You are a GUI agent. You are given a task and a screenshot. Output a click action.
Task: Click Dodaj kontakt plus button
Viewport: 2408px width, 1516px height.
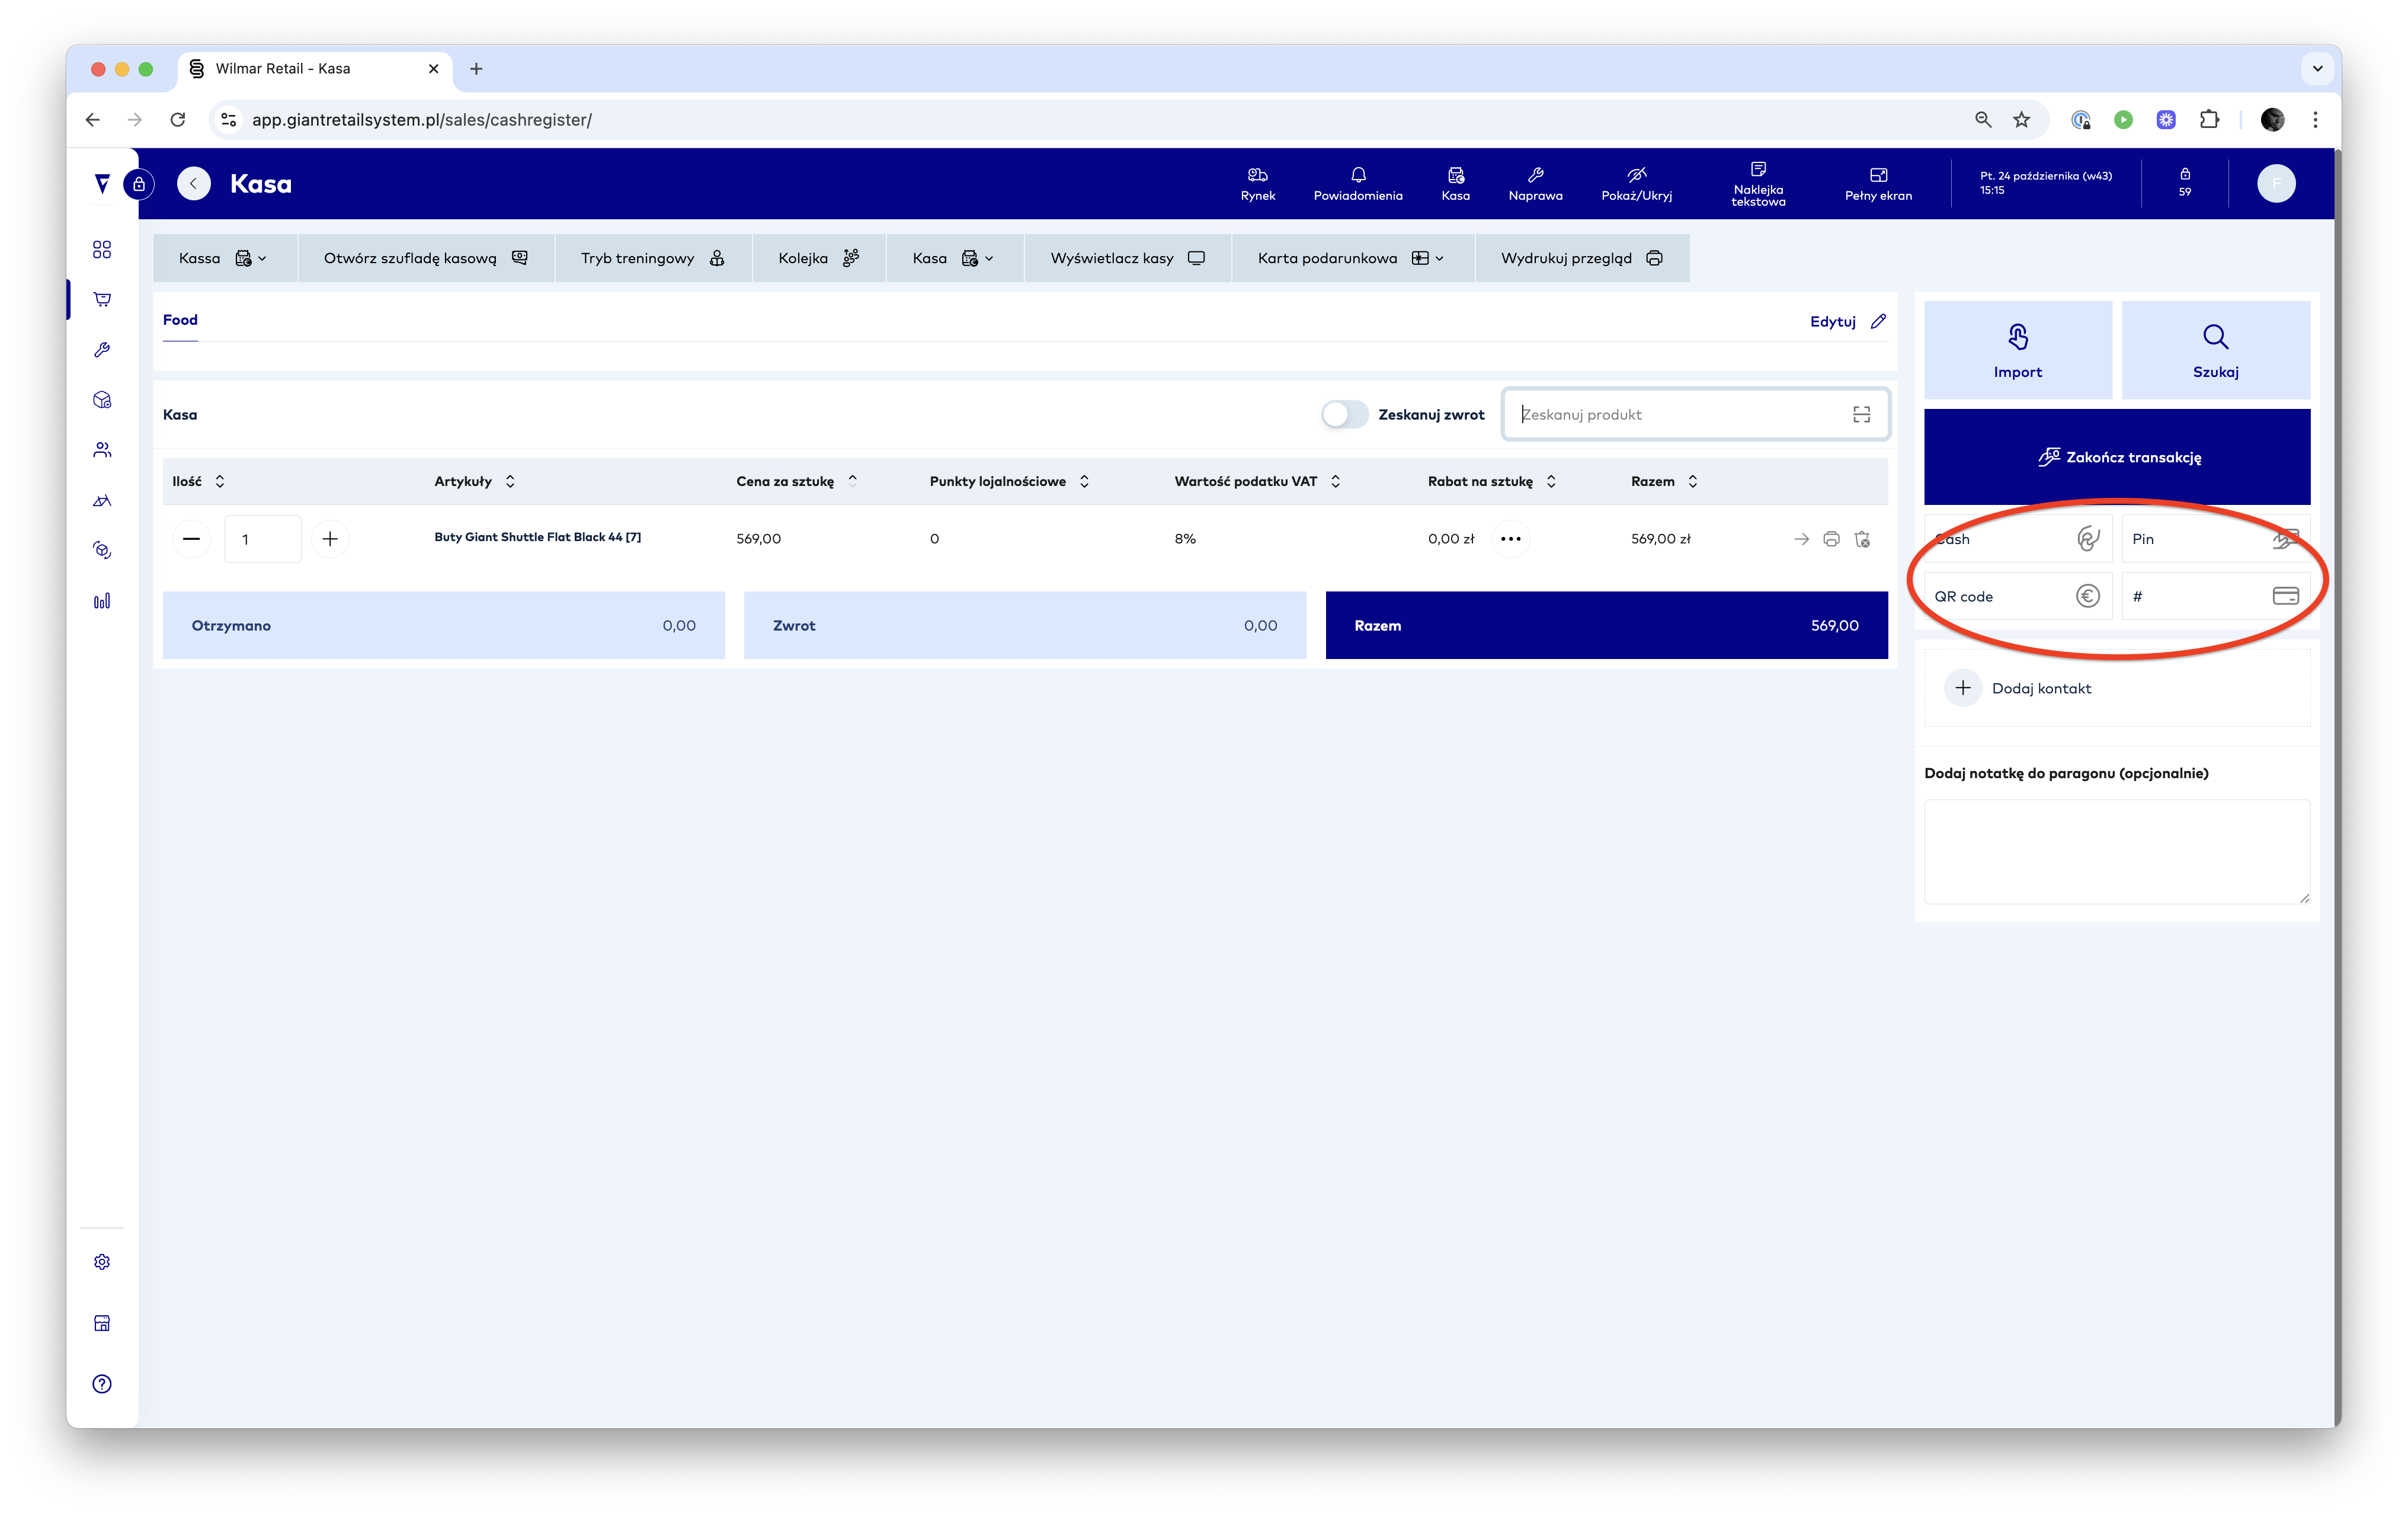pyautogui.click(x=1962, y=688)
